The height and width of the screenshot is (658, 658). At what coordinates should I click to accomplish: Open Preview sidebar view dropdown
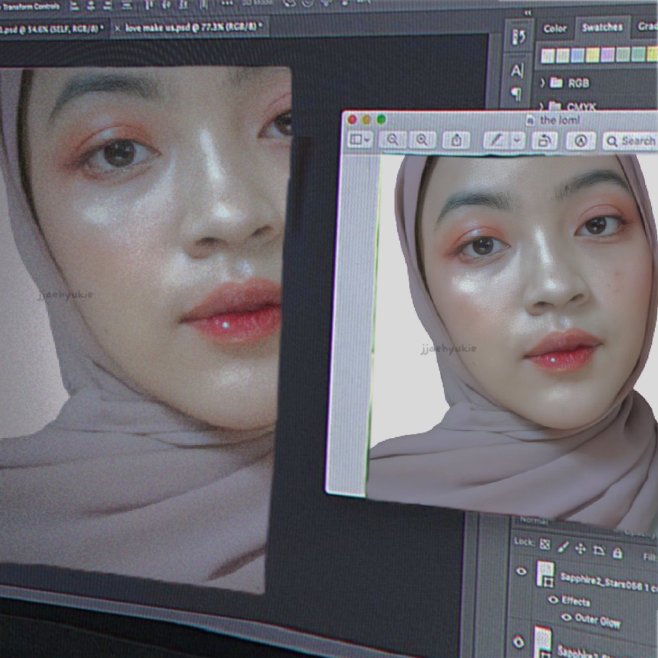point(360,139)
